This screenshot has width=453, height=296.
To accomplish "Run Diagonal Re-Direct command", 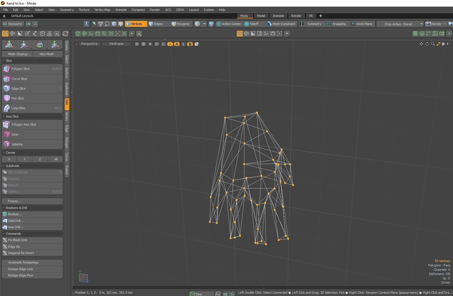I will (32, 253).
